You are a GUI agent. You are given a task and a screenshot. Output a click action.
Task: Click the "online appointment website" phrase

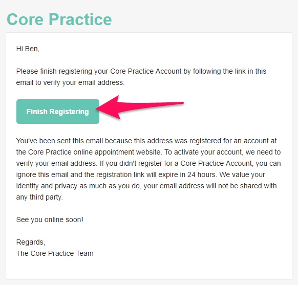pos(118,152)
